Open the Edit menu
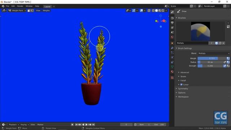 pos(13,6)
